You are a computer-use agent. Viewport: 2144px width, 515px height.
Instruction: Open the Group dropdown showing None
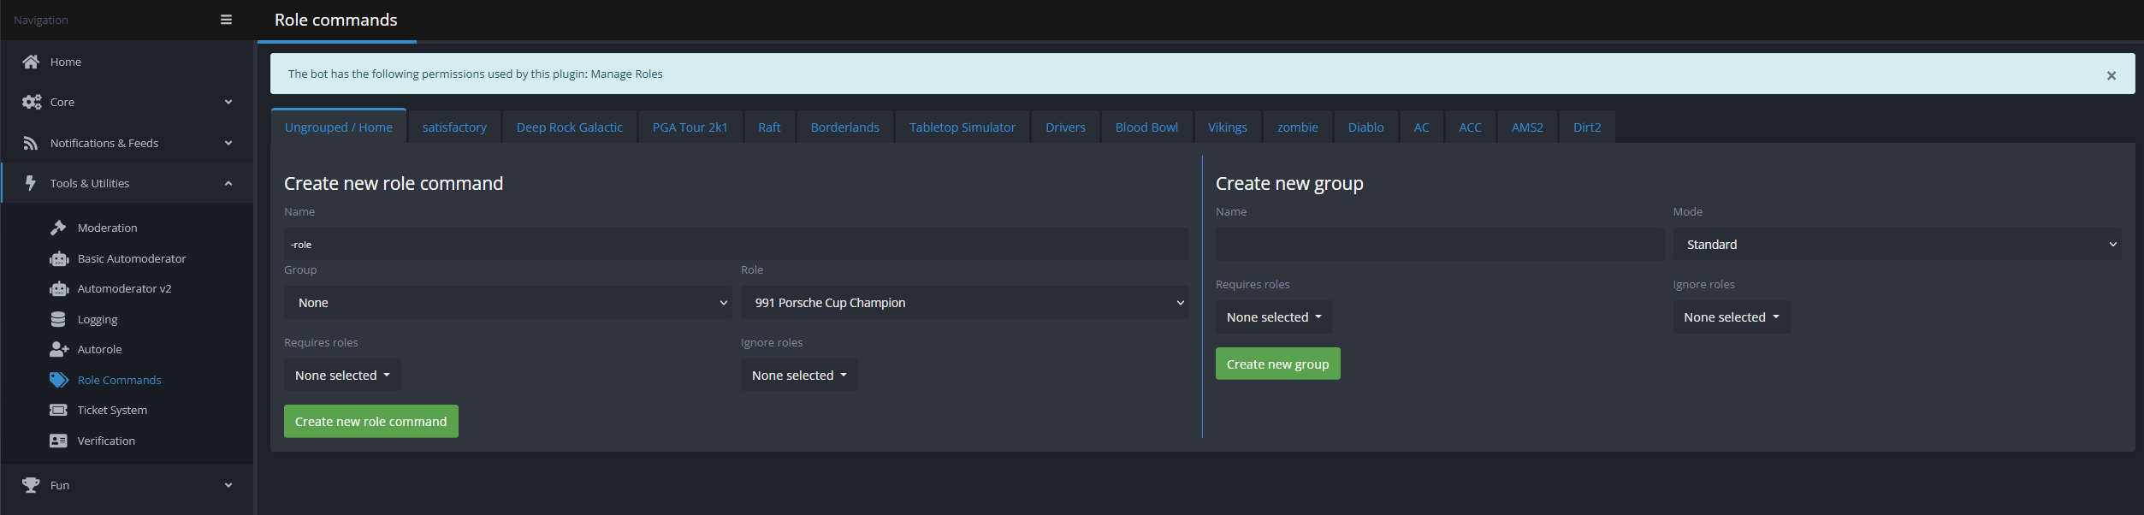pyautogui.click(x=507, y=303)
